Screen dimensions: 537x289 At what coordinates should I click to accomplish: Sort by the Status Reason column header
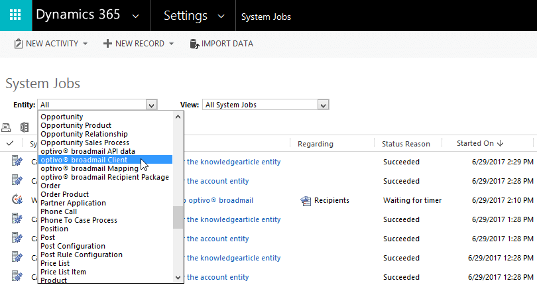coord(406,144)
